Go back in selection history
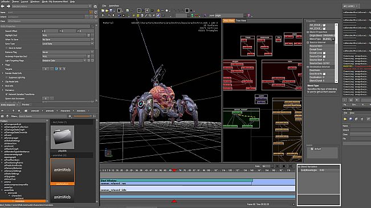Image resolution: width=371 pixels, height=208 pixels. pyautogui.click(x=3, y=6)
